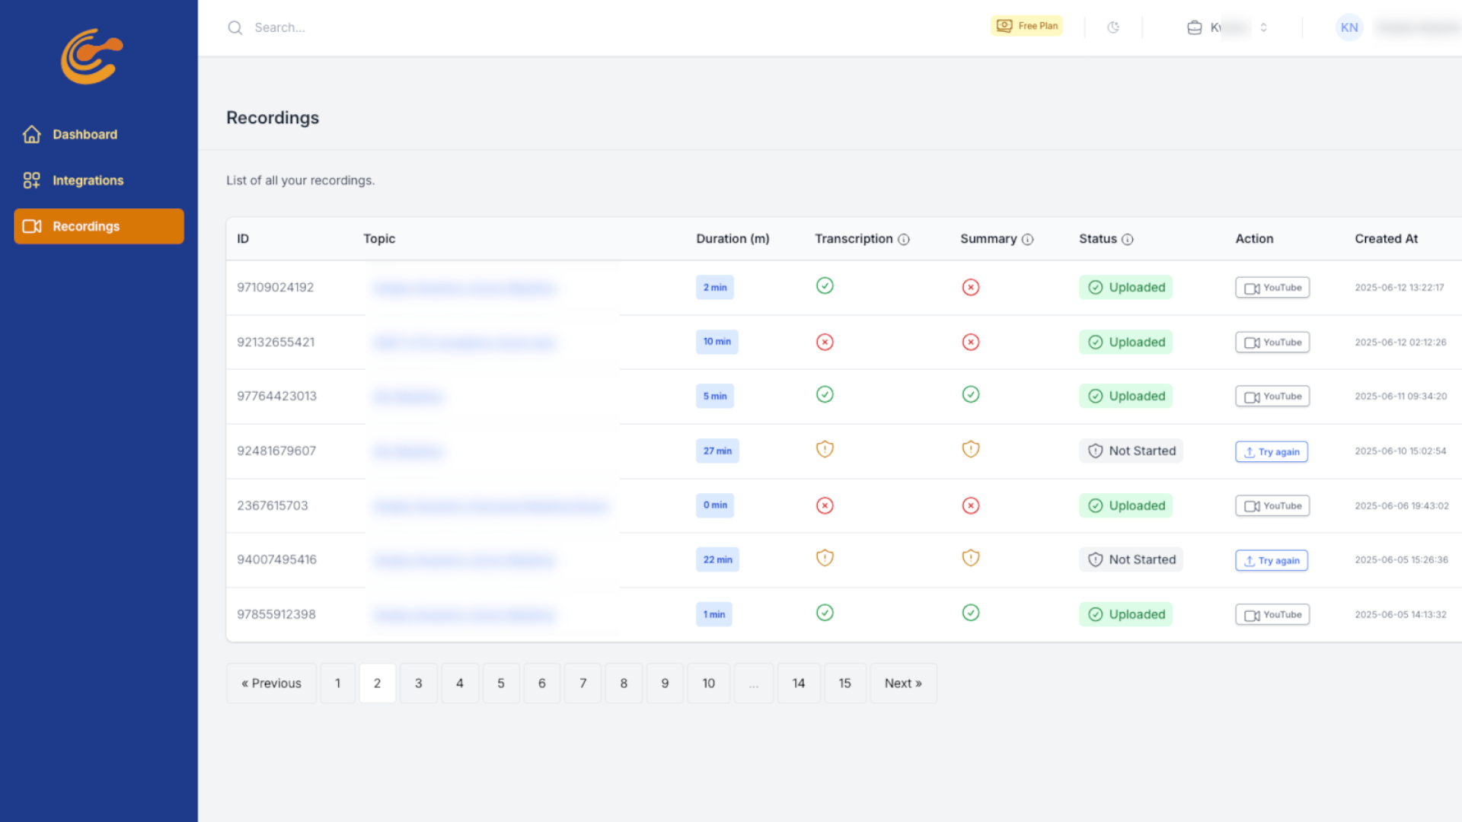Open YouTube link for recording 97109024192
This screenshot has height=822, width=1462.
coord(1272,288)
